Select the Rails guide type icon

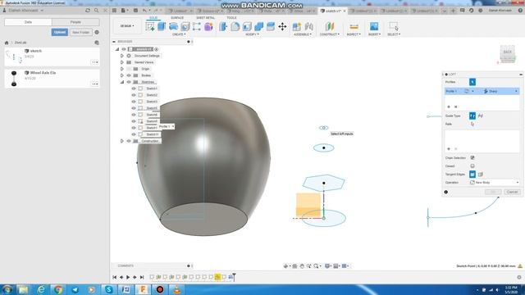(472, 116)
